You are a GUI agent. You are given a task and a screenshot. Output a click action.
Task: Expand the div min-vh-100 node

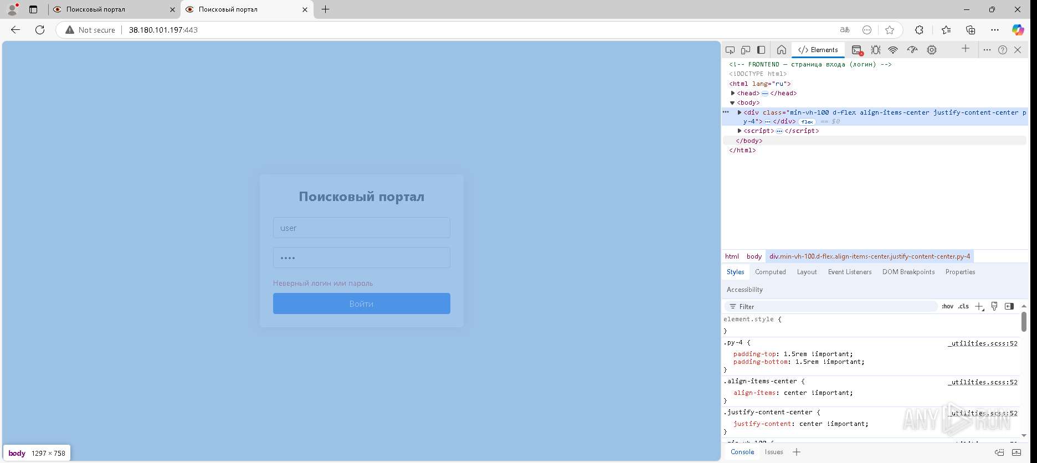coord(740,112)
